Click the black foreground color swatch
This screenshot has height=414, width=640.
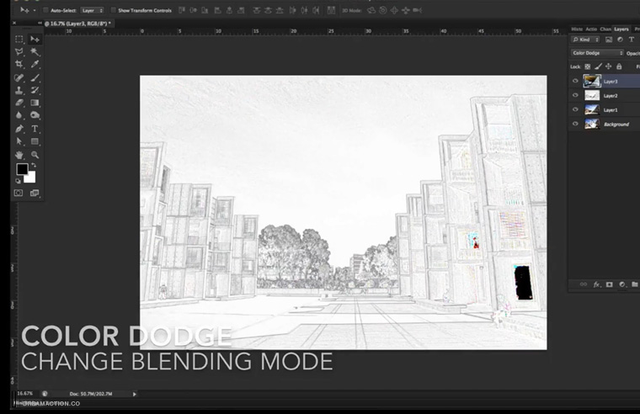coord(22,169)
